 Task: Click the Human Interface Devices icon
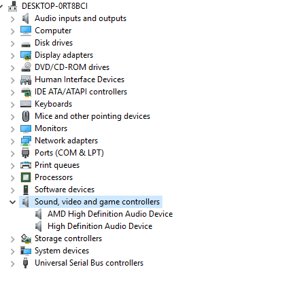[x=26, y=79]
